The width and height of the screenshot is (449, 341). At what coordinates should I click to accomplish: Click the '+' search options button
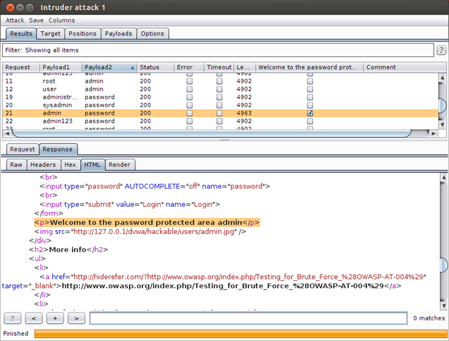(55, 318)
